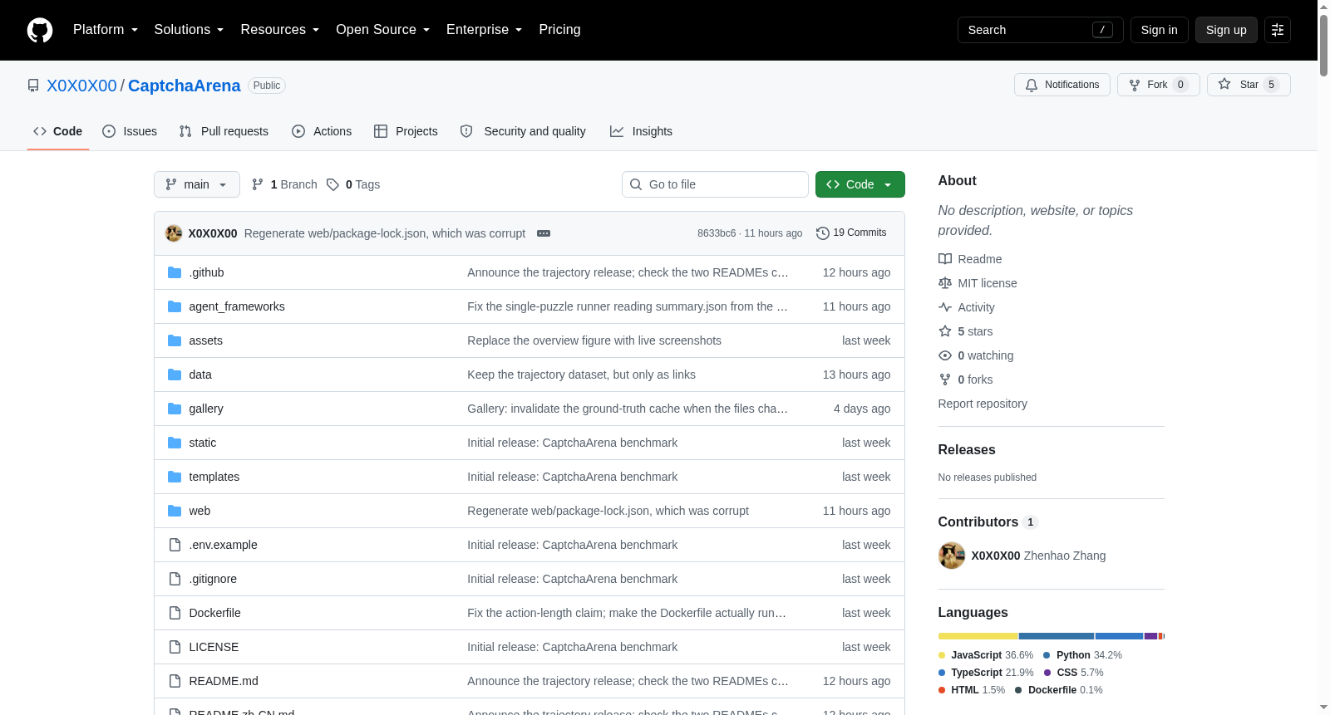Click the JavaScript segment of language bar
The height and width of the screenshot is (715, 1330).
(978, 636)
